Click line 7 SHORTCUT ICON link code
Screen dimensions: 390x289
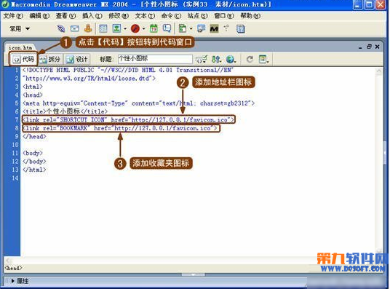click(x=128, y=119)
